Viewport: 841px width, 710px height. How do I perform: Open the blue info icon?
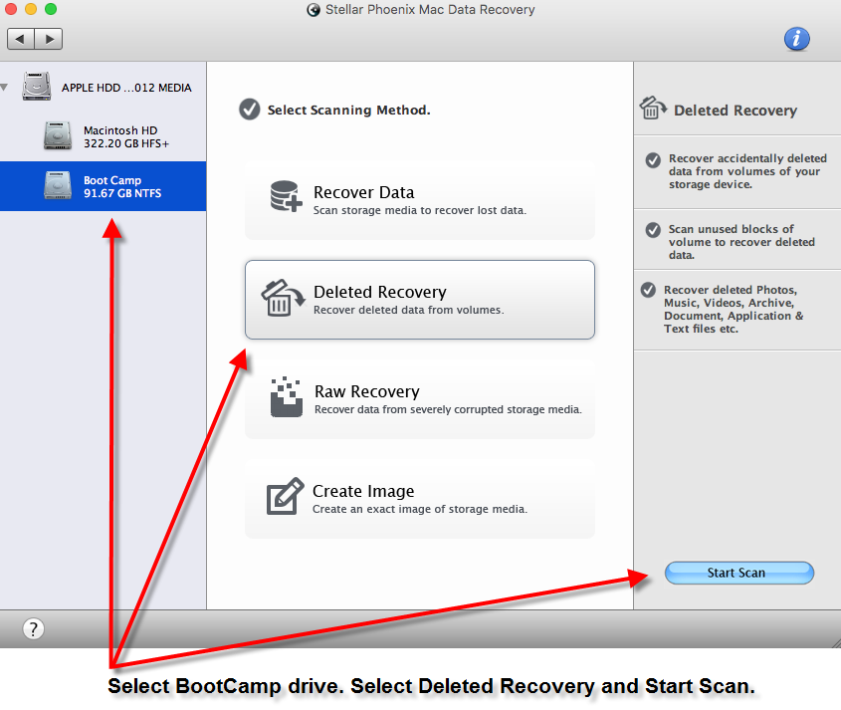(796, 39)
